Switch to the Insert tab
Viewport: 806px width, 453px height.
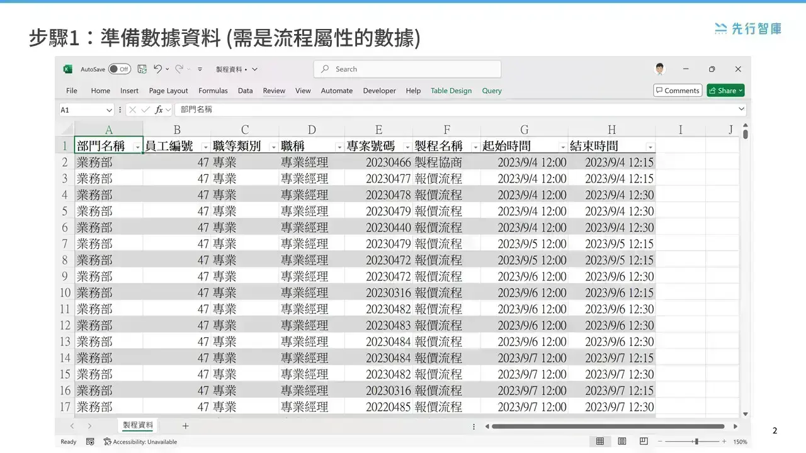[x=129, y=91]
